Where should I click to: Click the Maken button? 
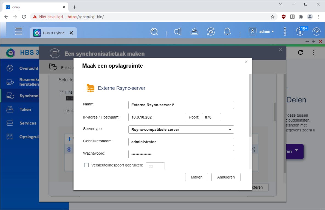(x=196, y=177)
